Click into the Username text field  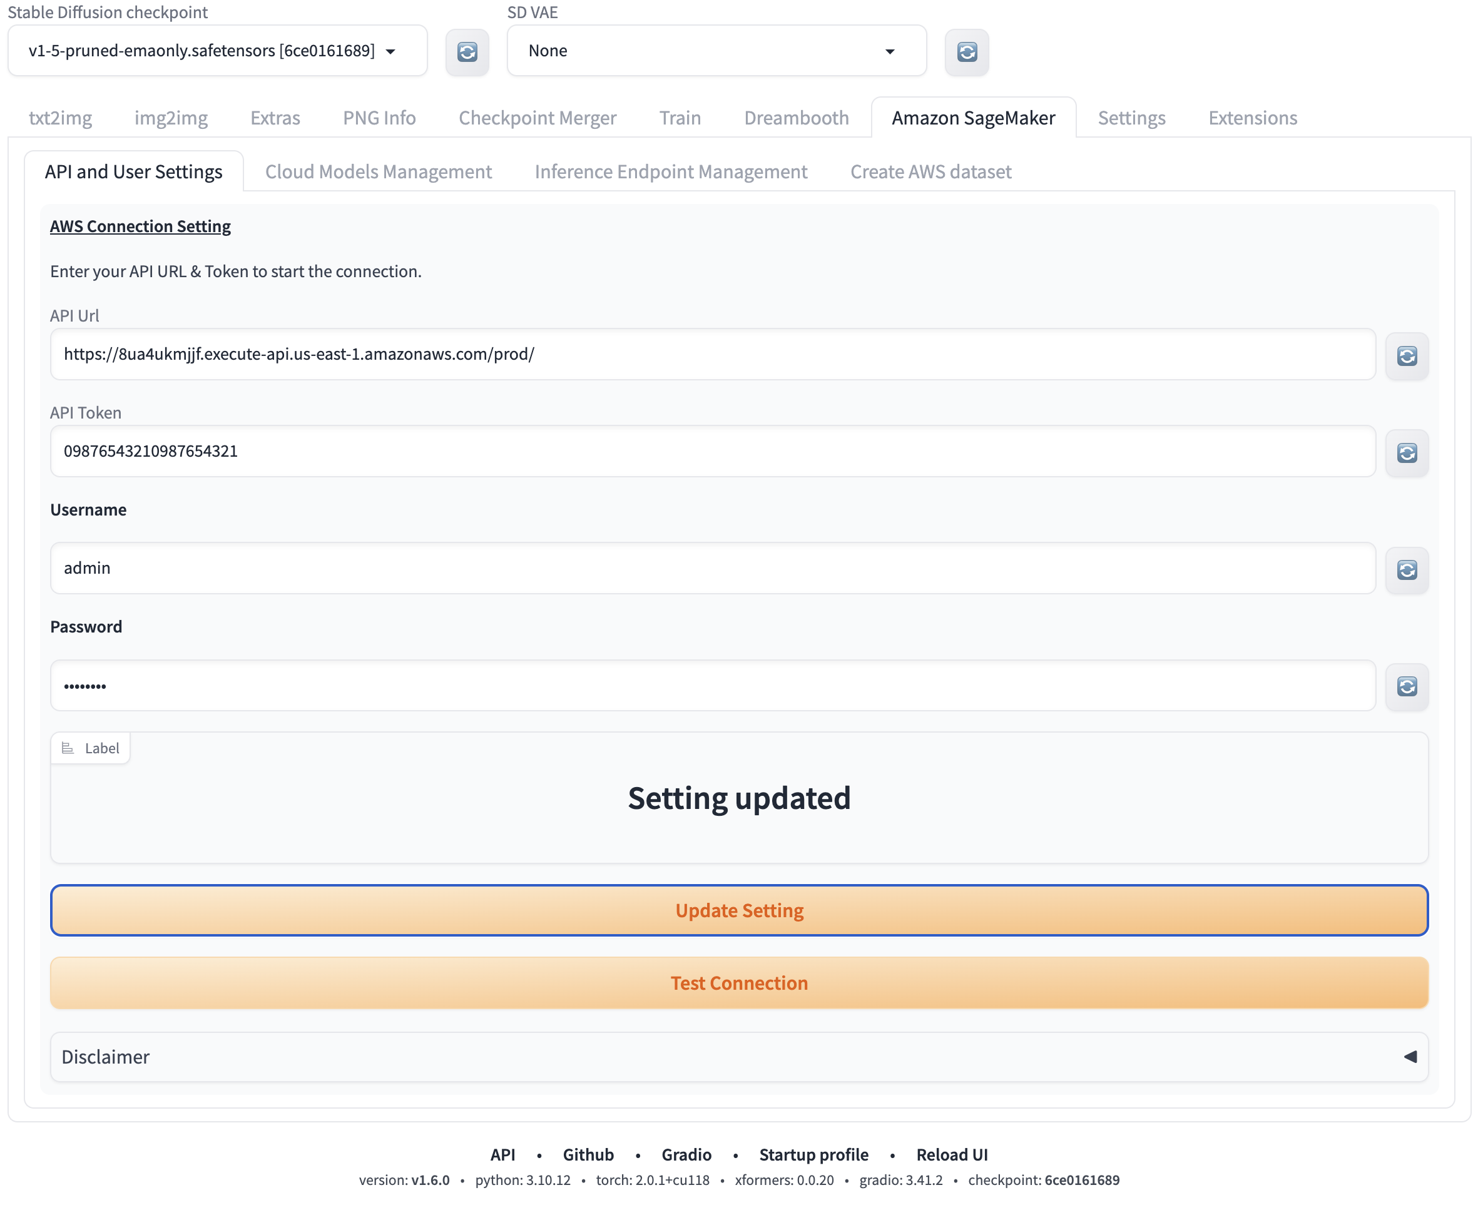(711, 568)
